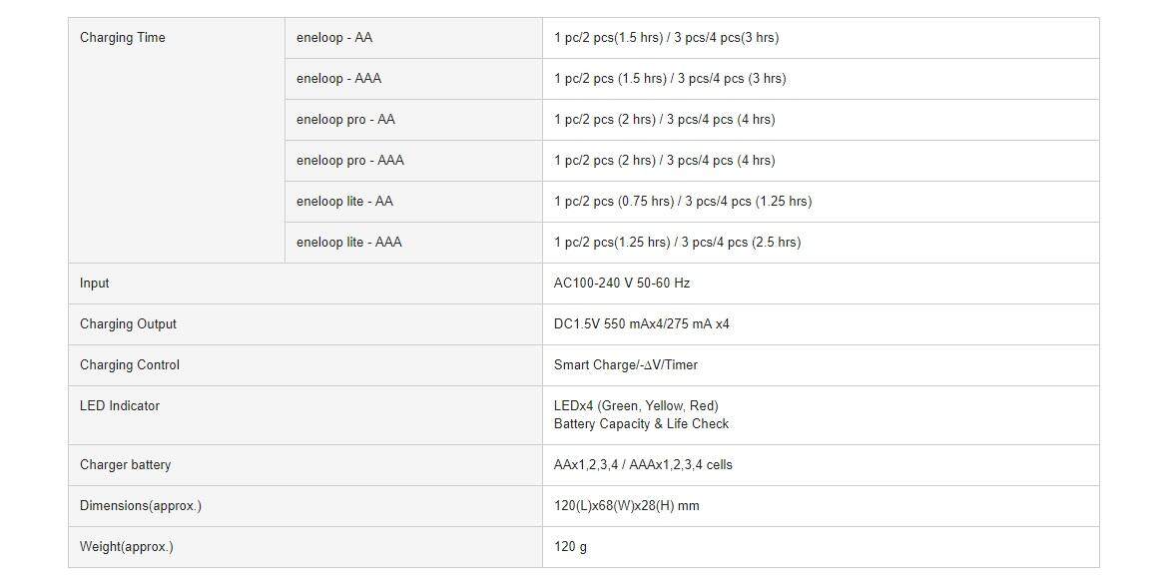The width and height of the screenshot is (1170, 583).
Task: Click the Charging Time row header
Action: coord(123,37)
